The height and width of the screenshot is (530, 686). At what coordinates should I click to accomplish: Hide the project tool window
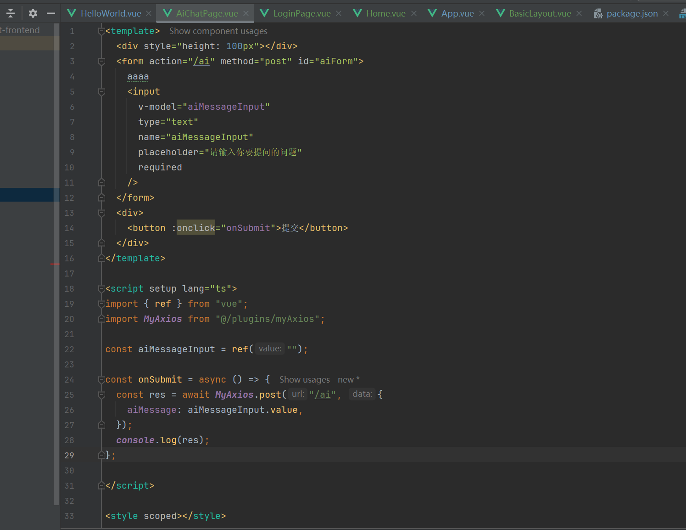(x=51, y=13)
